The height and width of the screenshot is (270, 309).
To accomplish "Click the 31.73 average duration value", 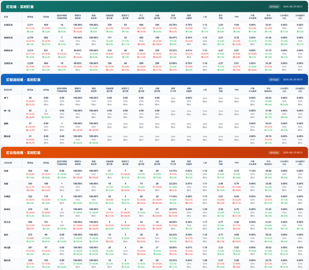I will coord(268,50).
